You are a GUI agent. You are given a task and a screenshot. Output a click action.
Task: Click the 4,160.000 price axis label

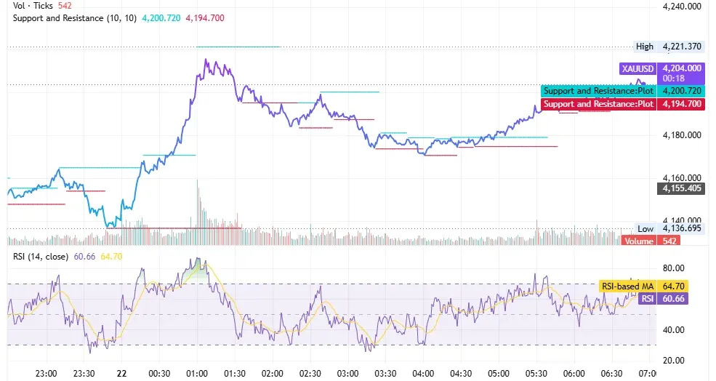[x=682, y=177]
